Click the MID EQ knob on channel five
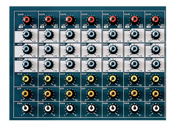 coord(113,49)
